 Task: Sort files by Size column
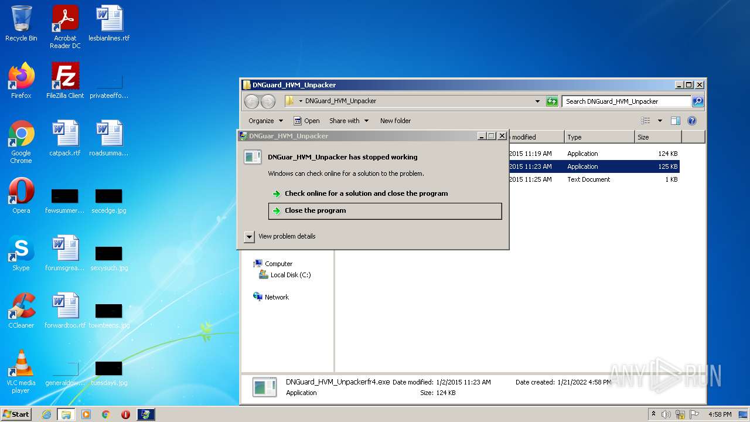tap(658, 137)
